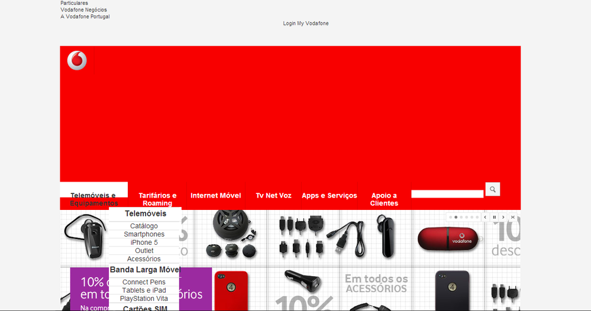Image resolution: width=591 pixels, height=311 pixels.
Task: Click the USB cable product image
Action: coord(345,239)
